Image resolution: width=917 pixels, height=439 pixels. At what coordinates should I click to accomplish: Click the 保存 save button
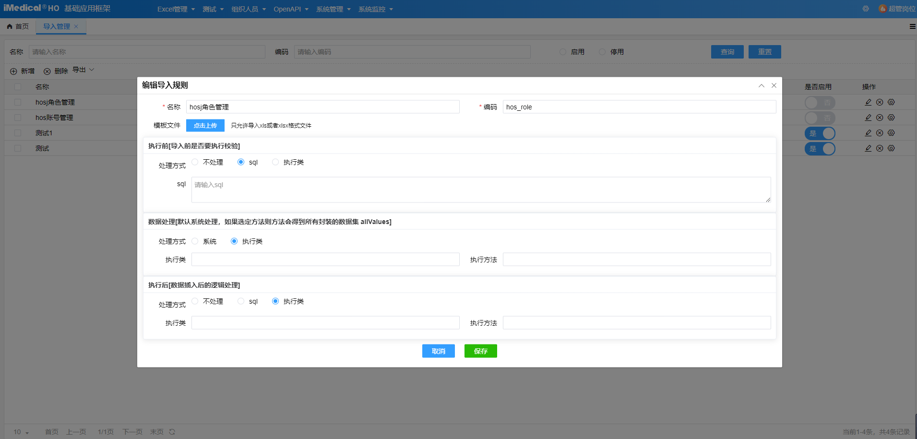pyautogui.click(x=480, y=351)
